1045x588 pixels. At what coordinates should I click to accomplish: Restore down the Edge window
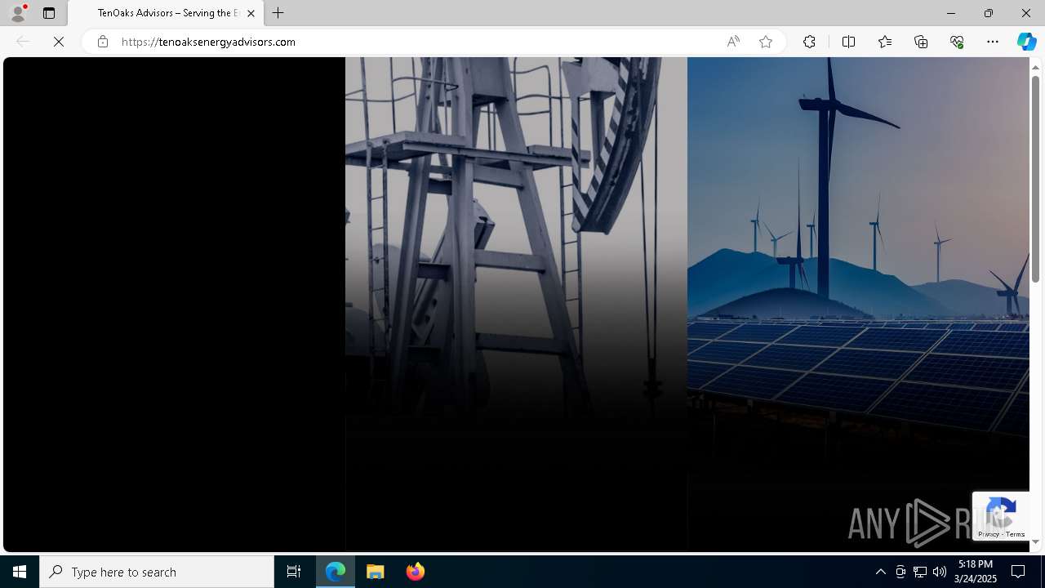click(988, 13)
